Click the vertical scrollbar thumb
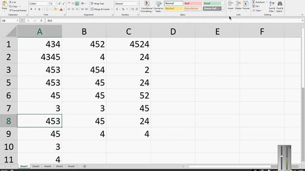Screen dimensions: 305x171 click(303, 58)
